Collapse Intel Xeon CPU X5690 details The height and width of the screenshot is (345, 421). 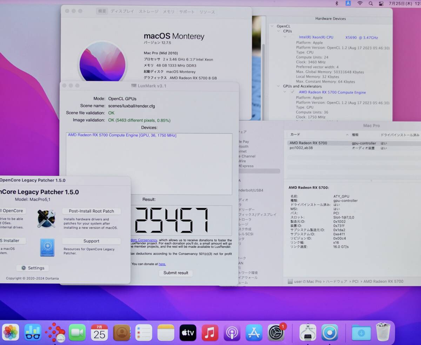click(x=285, y=37)
